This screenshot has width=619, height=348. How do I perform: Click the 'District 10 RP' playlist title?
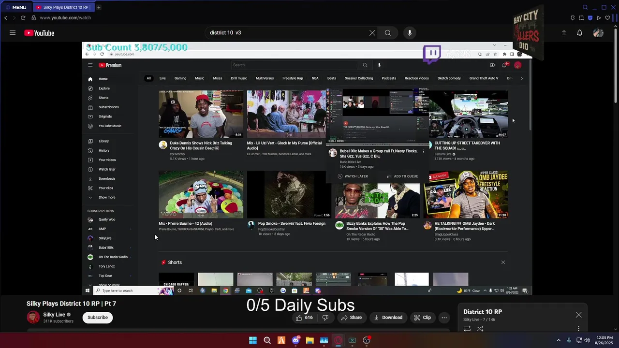coord(483,312)
